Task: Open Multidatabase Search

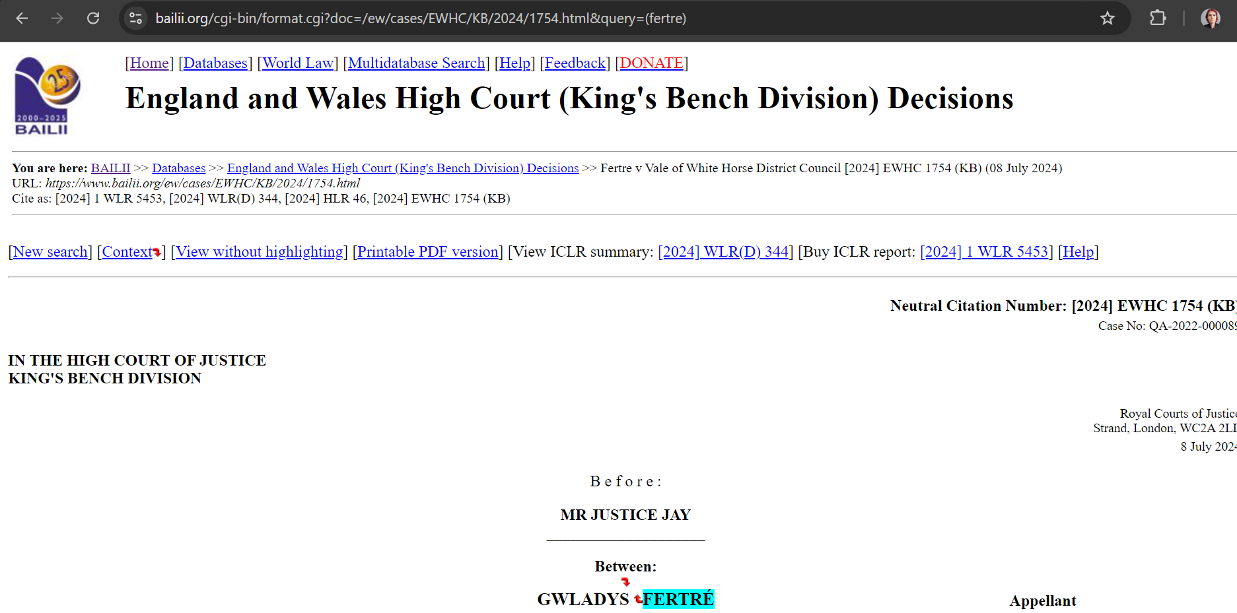Action: 416,63
